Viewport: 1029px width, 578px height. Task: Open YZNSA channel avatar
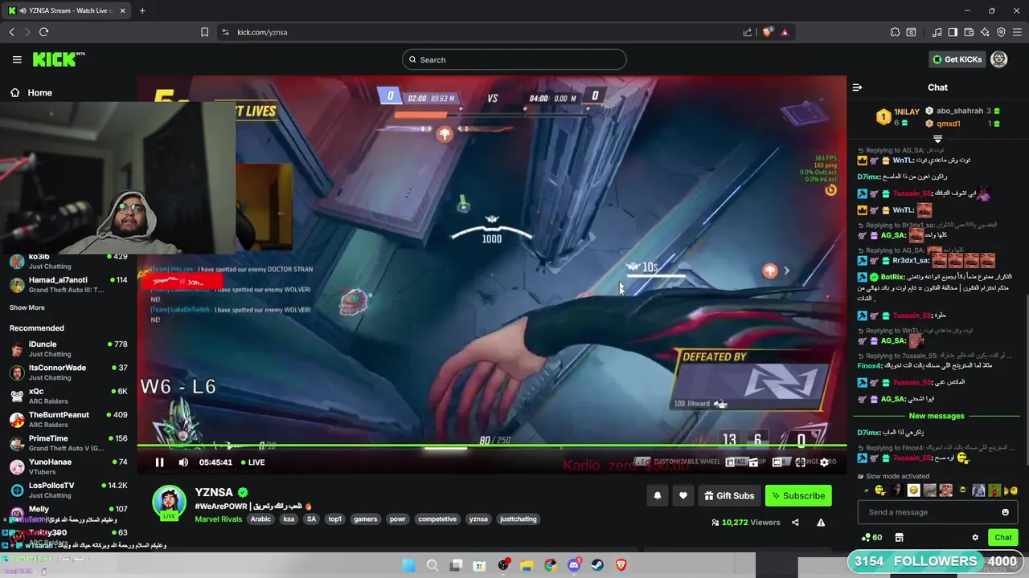pos(169,503)
